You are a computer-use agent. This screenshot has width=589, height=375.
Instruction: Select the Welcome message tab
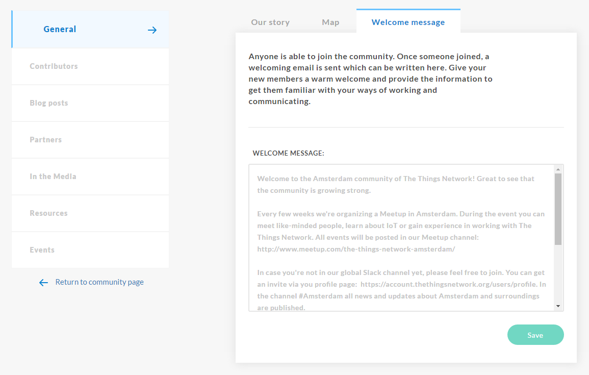(x=408, y=22)
